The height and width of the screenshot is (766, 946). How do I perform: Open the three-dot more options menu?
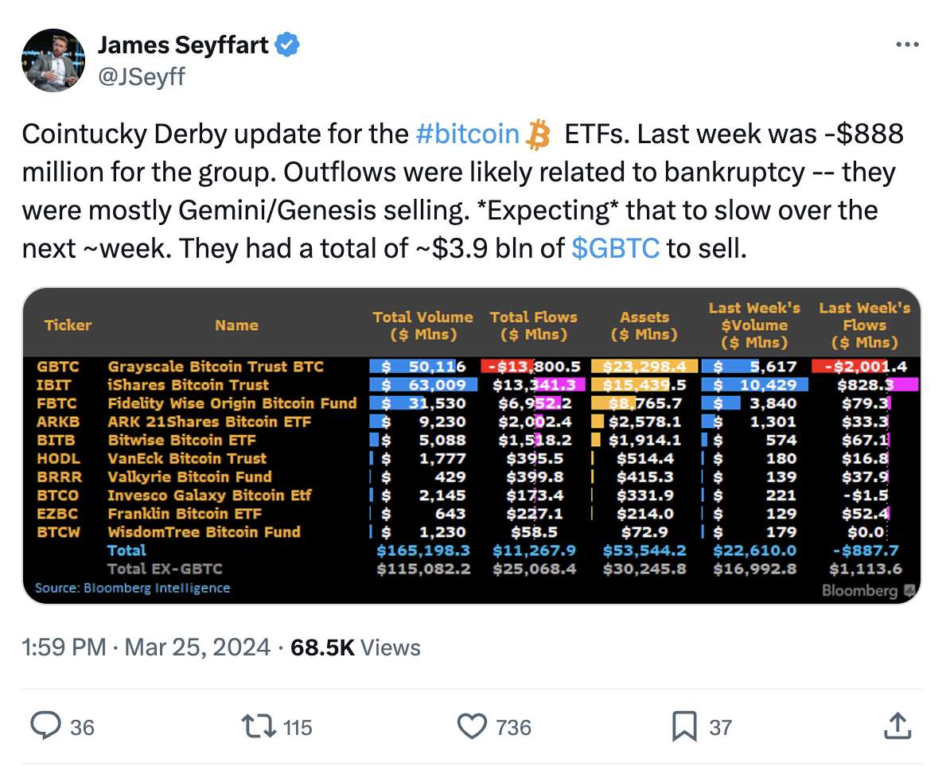pos(907,45)
